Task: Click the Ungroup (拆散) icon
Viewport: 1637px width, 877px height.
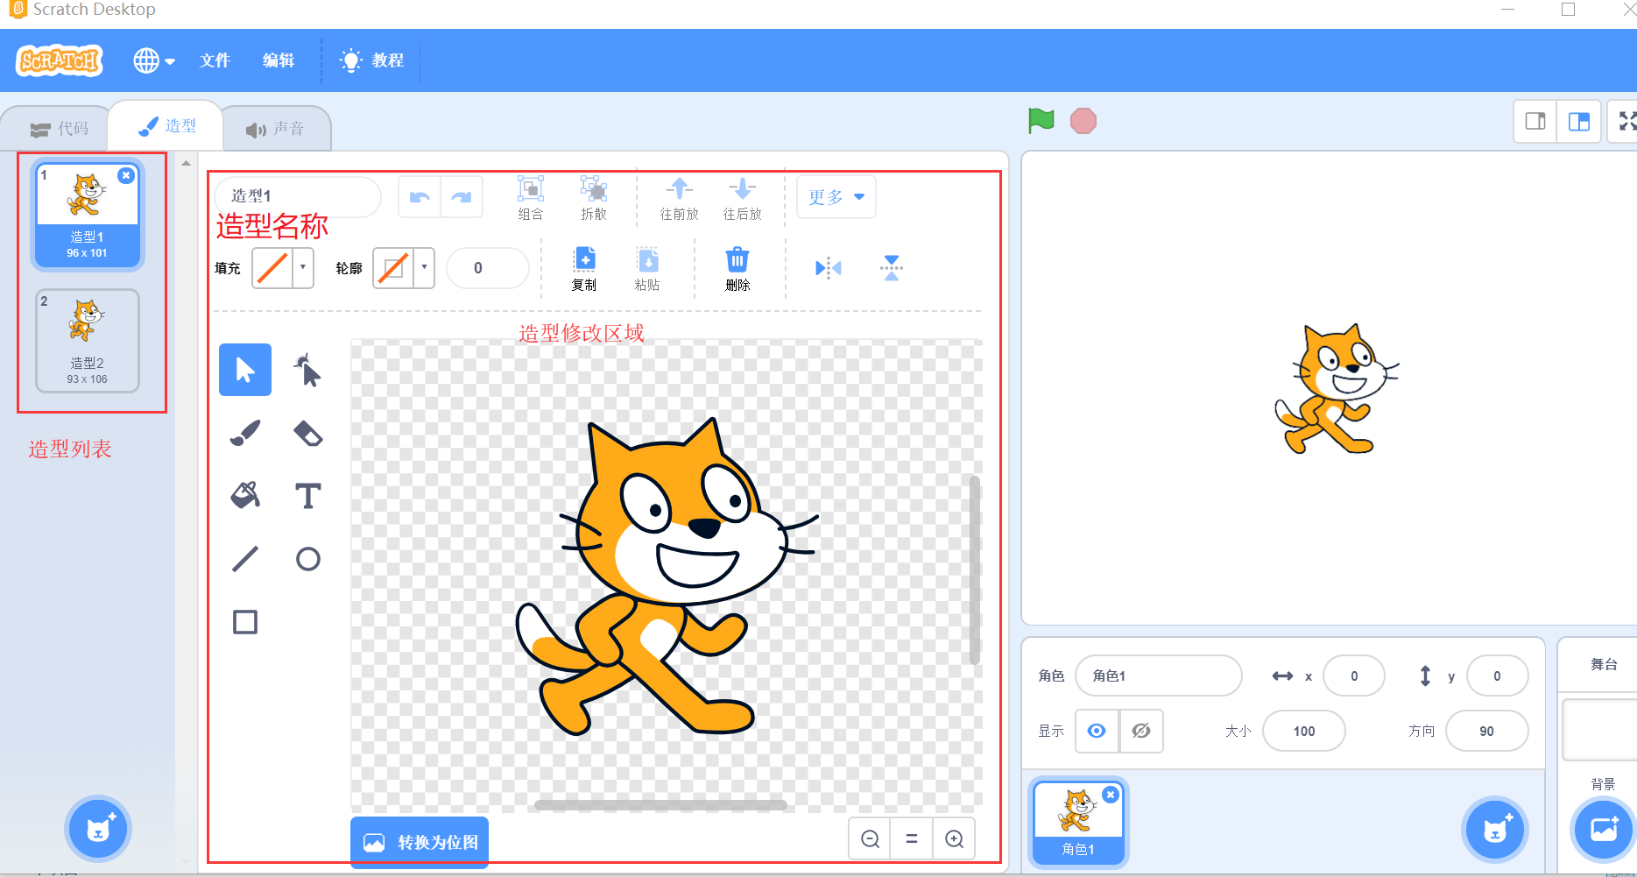Action: (x=594, y=198)
